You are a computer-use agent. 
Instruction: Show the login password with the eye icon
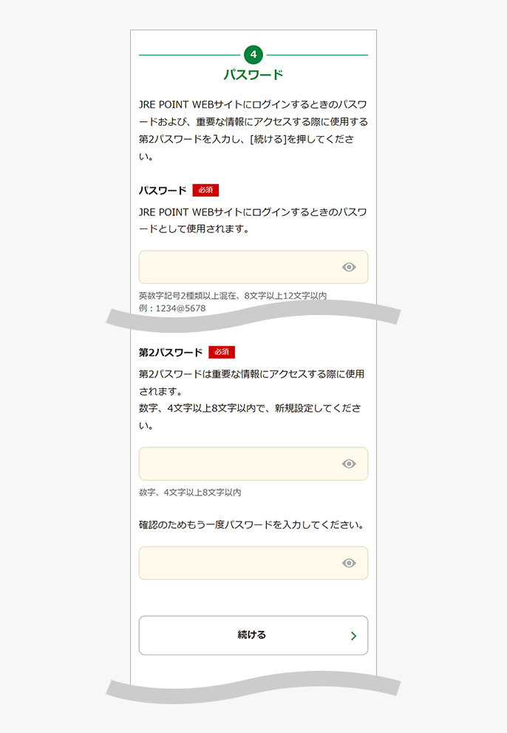pyautogui.click(x=349, y=267)
